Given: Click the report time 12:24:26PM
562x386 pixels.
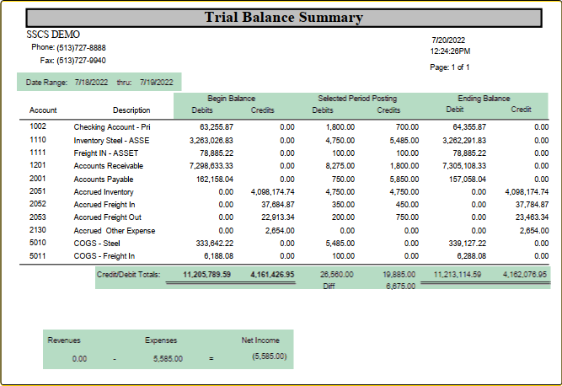Looking at the screenshot, I should point(450,51).
